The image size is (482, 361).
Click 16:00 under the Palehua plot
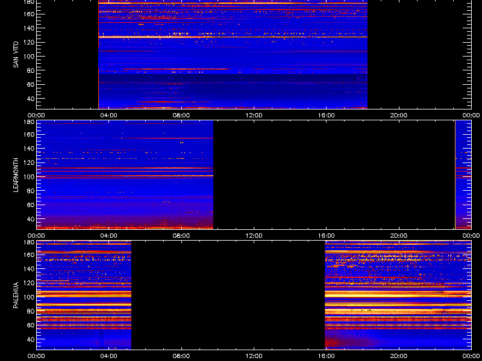[326, 356]
